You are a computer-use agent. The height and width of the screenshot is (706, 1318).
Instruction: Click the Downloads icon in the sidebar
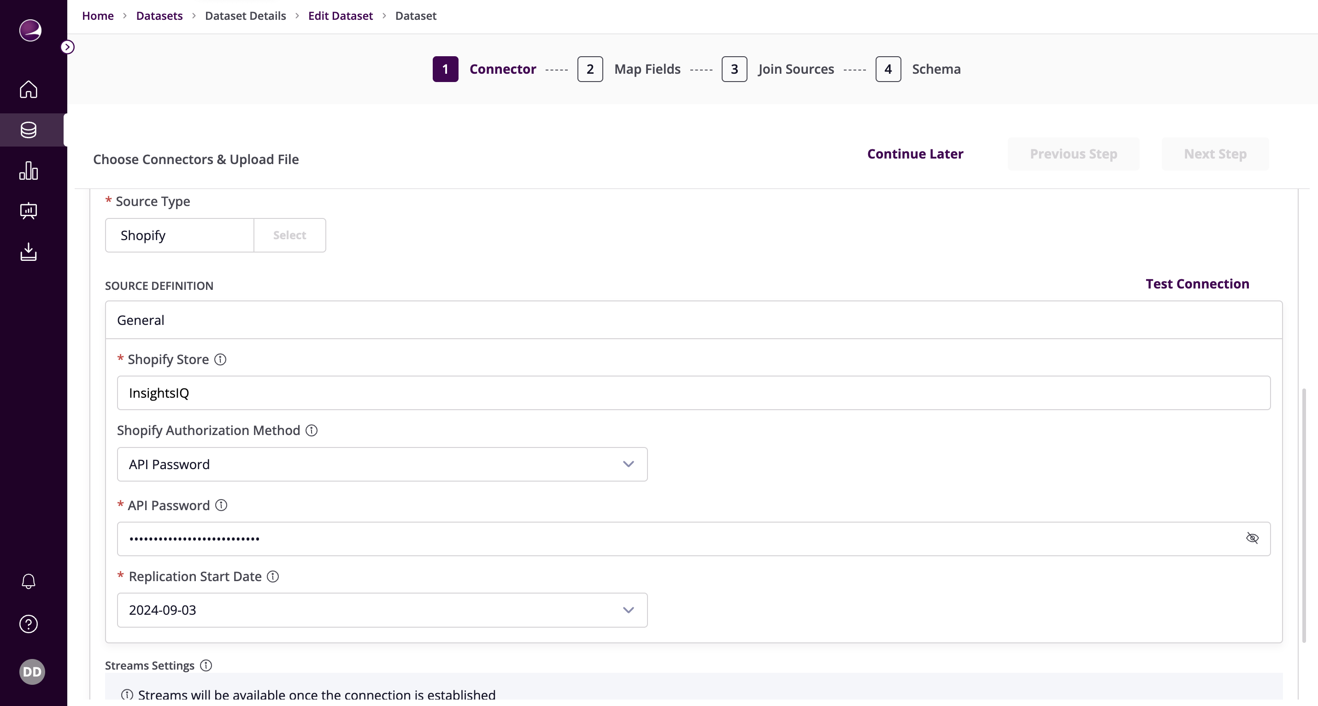click(28, 251)
